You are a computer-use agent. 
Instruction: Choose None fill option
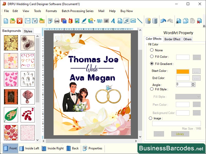[x=152, y=50]
